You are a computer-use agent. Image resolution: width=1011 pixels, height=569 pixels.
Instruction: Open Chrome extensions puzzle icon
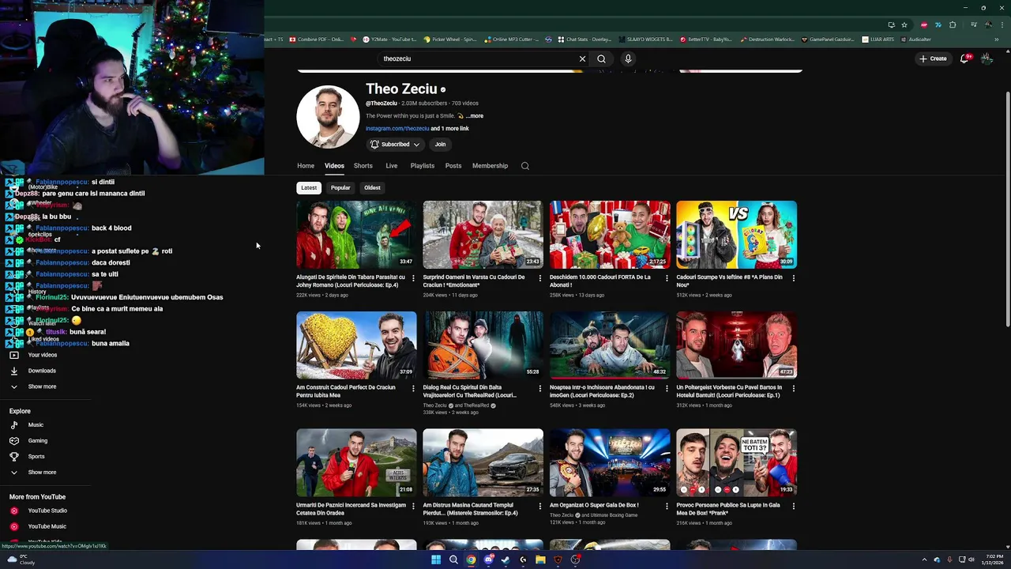pyautogui.click(x=952, y=24)
